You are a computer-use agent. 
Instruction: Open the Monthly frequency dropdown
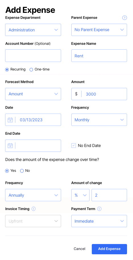[99, 120]
